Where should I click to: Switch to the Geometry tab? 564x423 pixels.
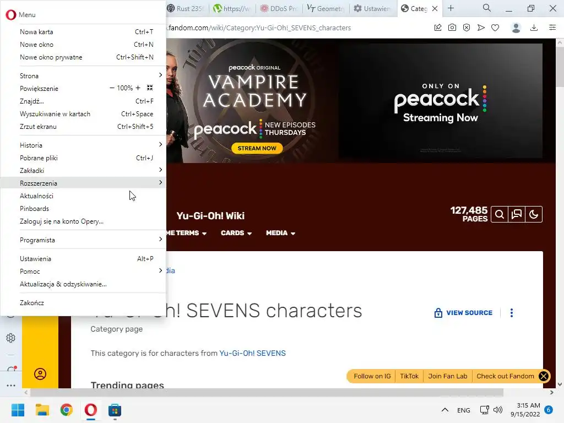(326, 9)
